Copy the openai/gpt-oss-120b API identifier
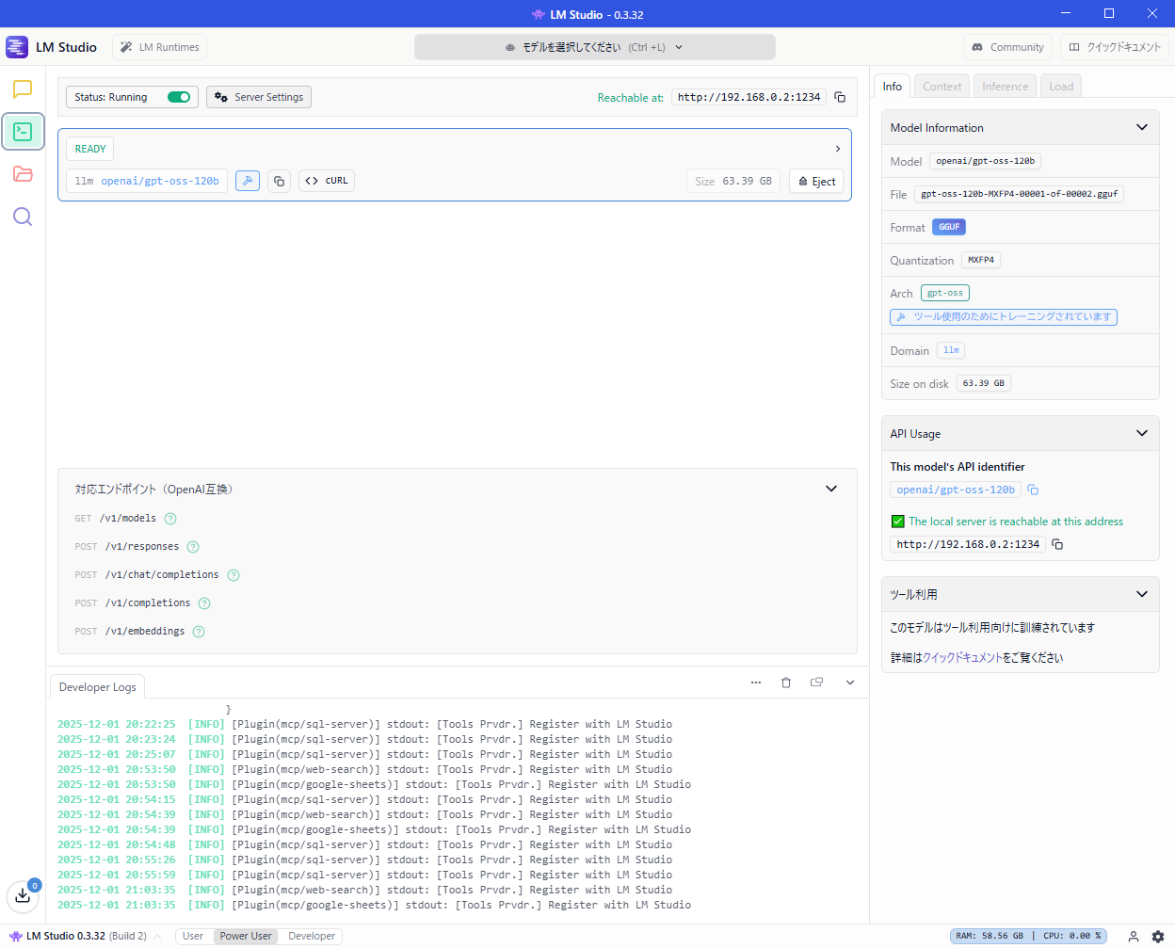This screenshot has width=1175, height=948. (x=1032, y=489)
